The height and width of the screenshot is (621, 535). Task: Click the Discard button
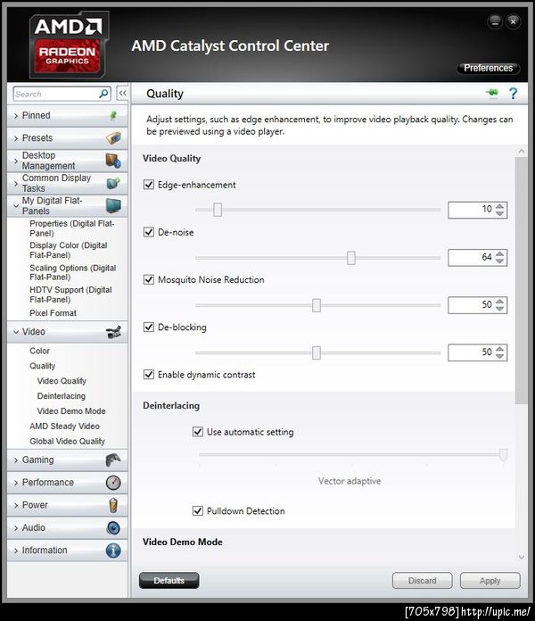(x=423, y=581)
